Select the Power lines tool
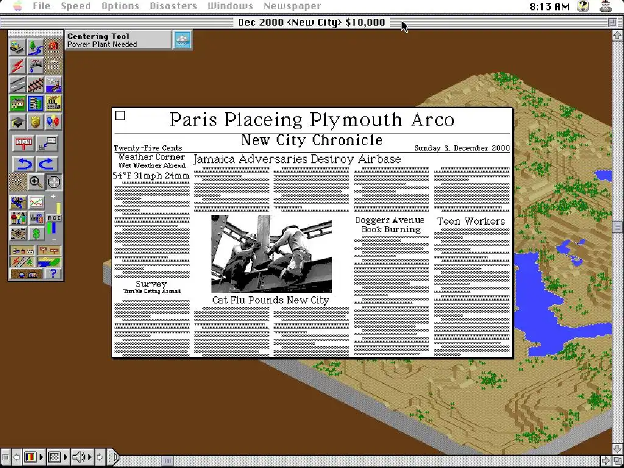This screenshot has height=468, width=624. click(x=18, y=66)
